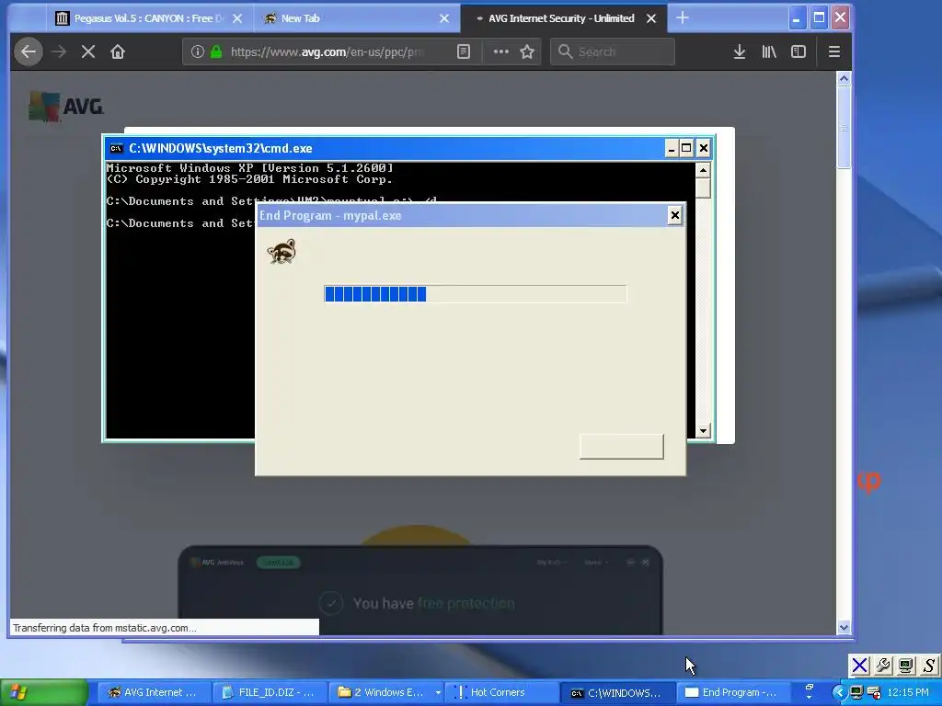
Task: Select AVG Internet taskbar button
Action: point(153,693)
